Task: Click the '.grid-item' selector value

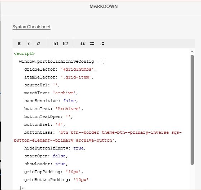Action: (76, 77)
